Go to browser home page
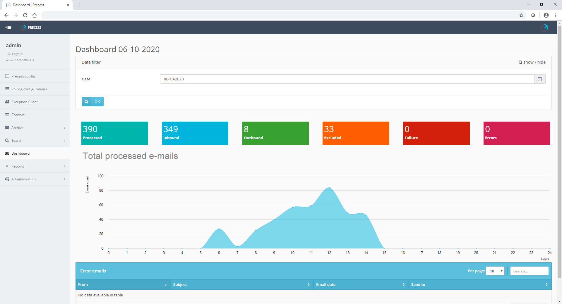This screenshot has width=562, height=304. 35,15
